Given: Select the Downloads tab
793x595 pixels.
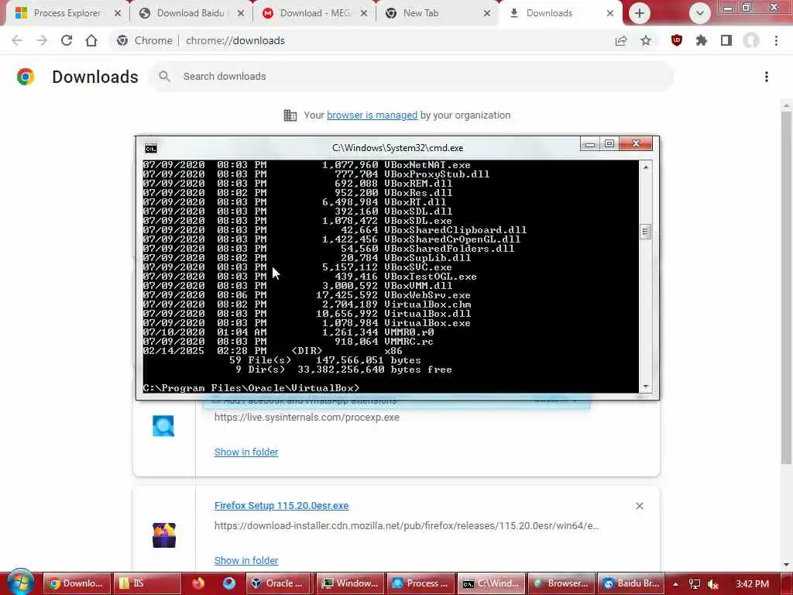Looking at the screenshot, I should 549,13.
